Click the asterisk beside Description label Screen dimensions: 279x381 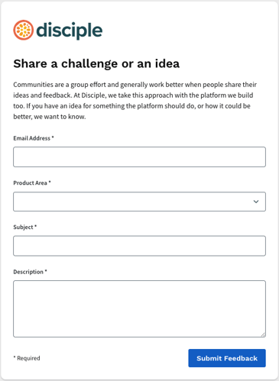click(46, 271)
